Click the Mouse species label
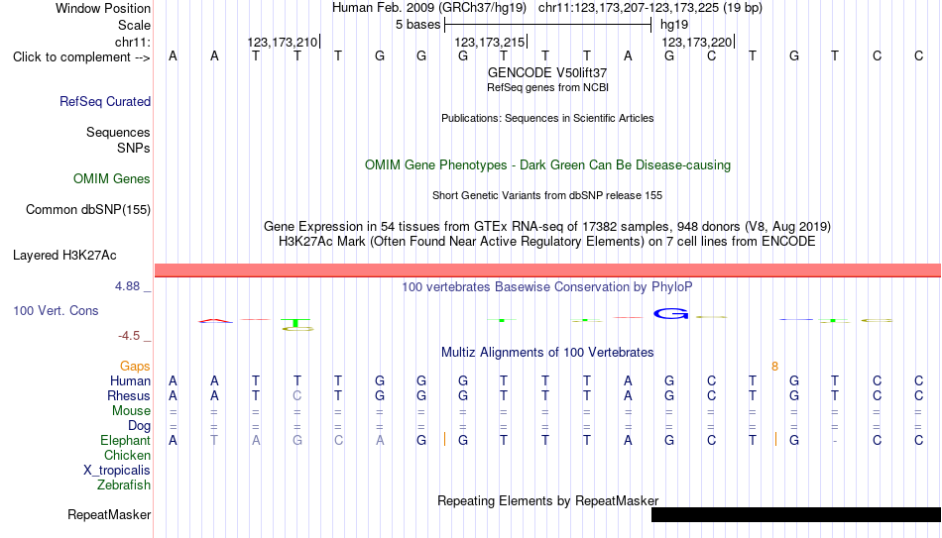The width and height of the screenshot is (942, 538). point(131,411)
